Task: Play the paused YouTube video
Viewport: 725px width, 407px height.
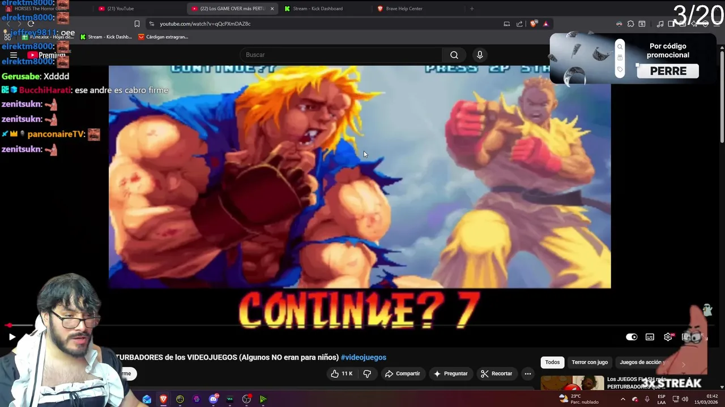Action: tap(12, 337)
